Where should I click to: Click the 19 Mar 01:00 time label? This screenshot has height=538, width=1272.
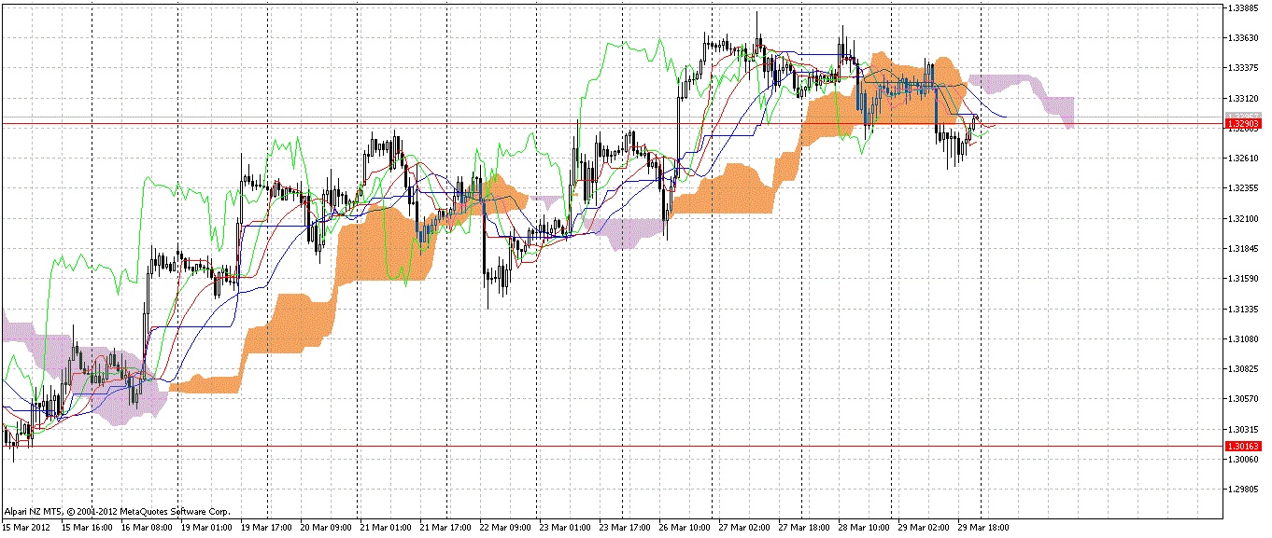coord(208,527)
